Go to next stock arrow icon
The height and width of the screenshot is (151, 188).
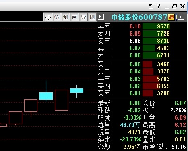tap(101, 17)
